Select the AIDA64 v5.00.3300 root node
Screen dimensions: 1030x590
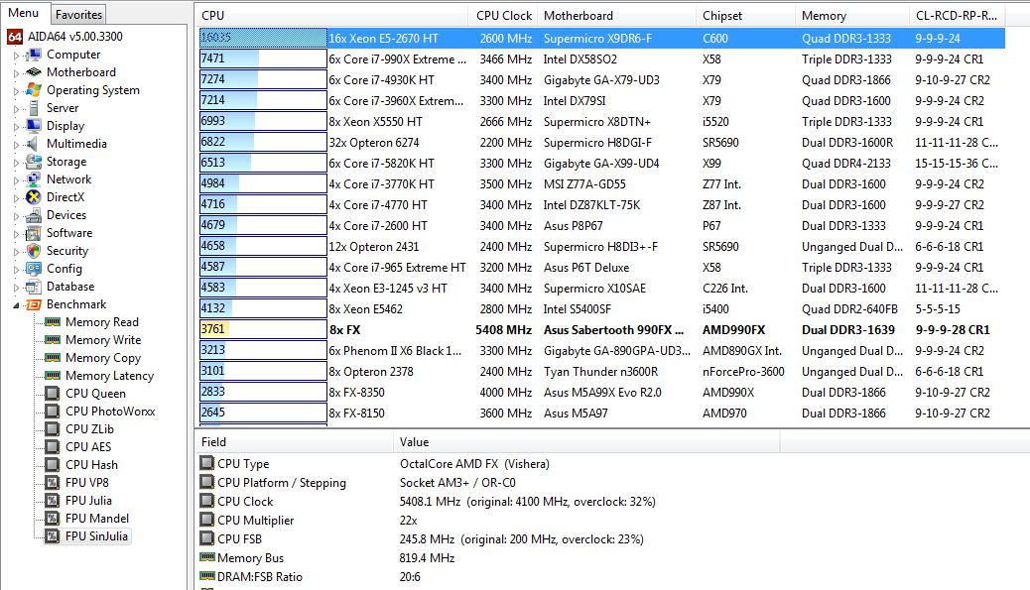[74, 37]
